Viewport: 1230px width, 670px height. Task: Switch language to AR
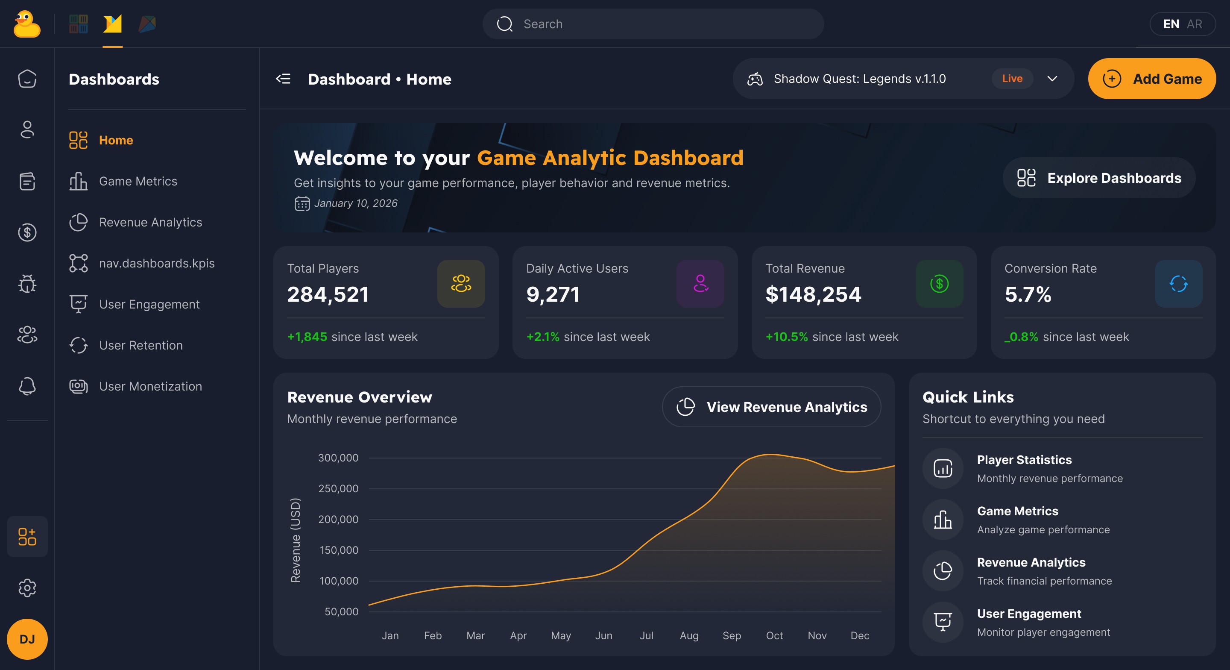pyautogui.click(x=1194, y=24)
